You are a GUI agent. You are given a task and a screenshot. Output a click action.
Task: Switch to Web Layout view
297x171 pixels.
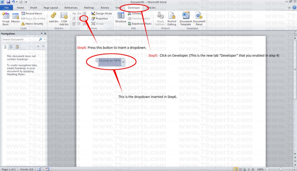[x=244, y=169]
